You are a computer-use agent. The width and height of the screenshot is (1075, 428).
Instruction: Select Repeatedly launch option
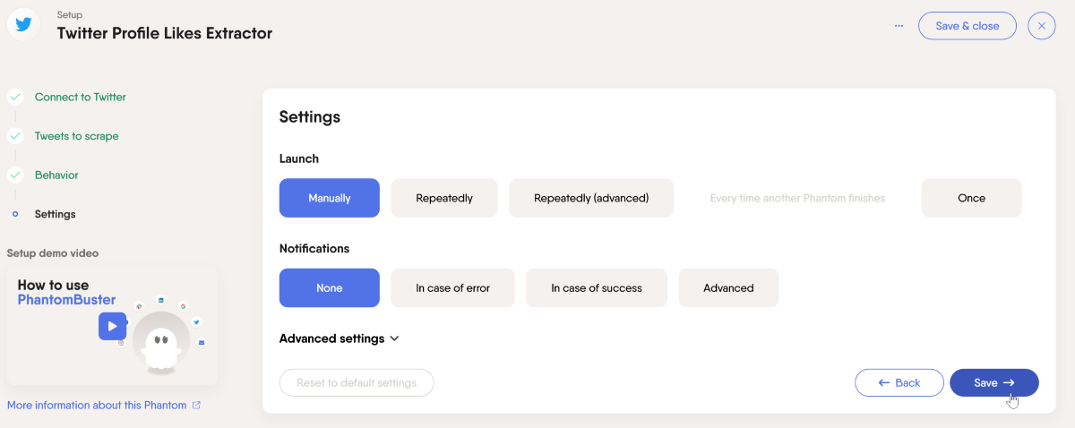(444, 198)
